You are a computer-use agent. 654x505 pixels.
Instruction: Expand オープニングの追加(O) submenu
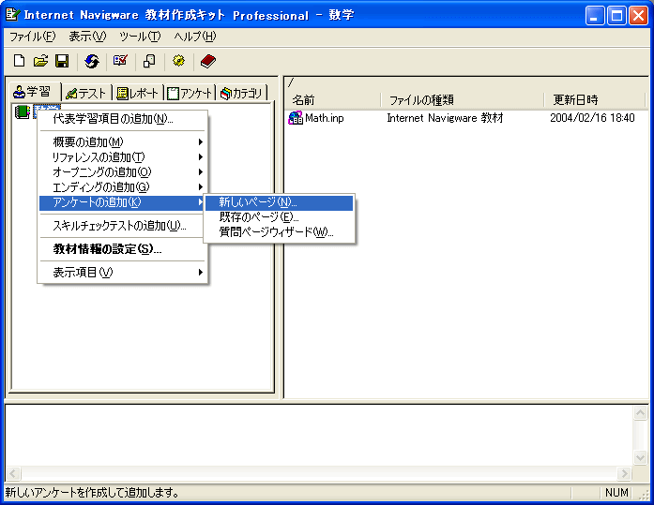point(123,172)
